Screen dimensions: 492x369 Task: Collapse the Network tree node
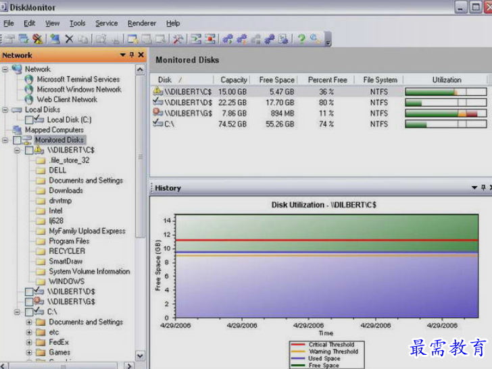click(x=5, y=69)
